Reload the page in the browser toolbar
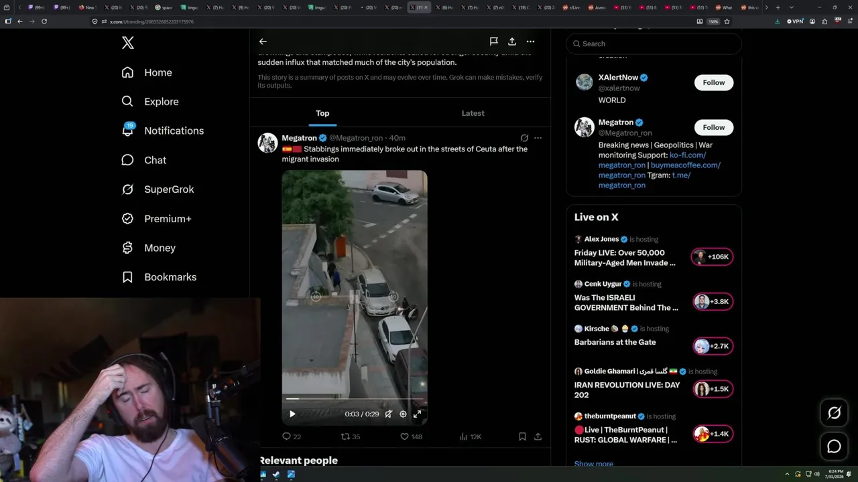This screenshot has height=482, width=858. (x=44, y=21)
